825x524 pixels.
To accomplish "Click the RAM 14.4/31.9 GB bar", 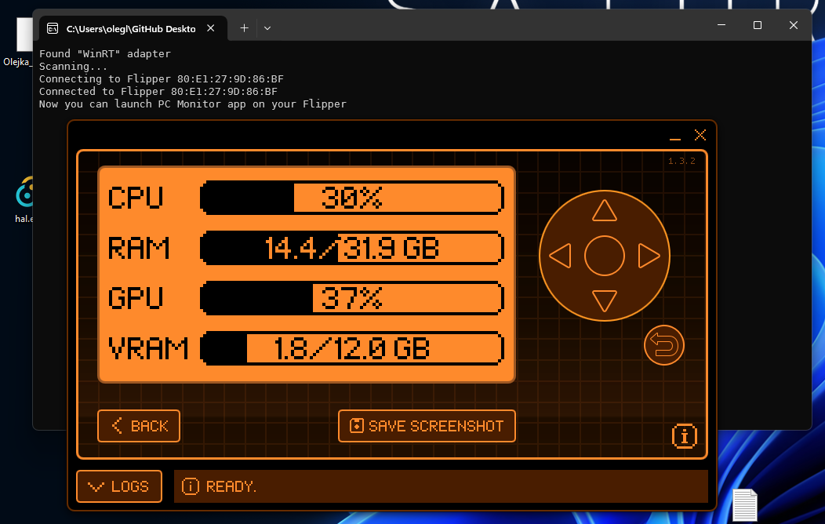I will pos(352,248).
